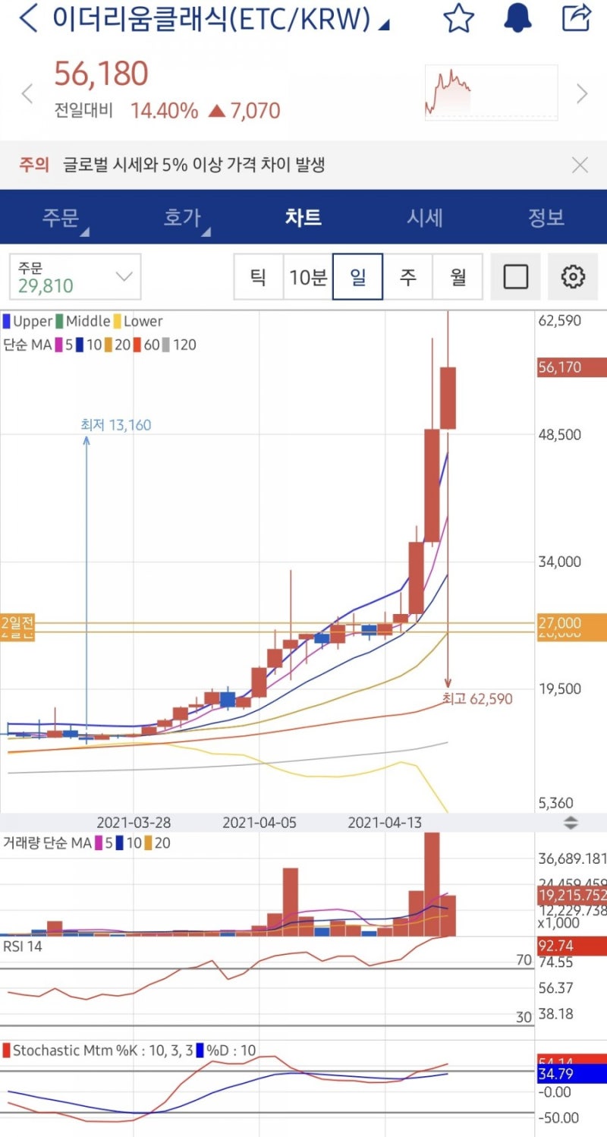Open coin pair selector triangle
Viewport: 607px width, 1137px height.
pyautogui.click(x=384, y=24)
